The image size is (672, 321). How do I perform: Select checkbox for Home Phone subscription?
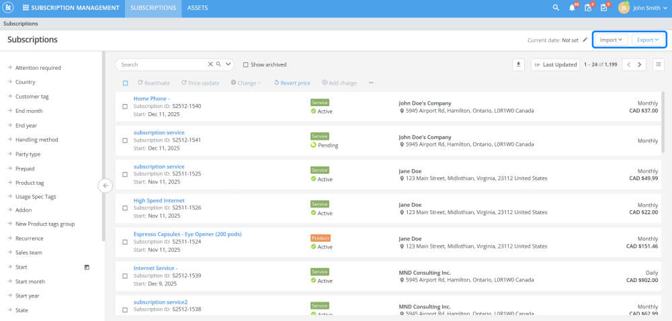(x=125, y=107)
